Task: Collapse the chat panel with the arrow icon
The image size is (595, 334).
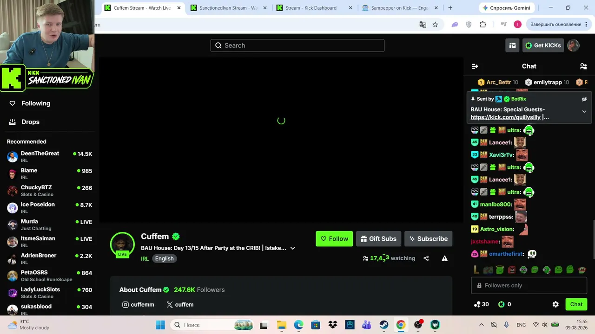Action: [x=475, y=66]
